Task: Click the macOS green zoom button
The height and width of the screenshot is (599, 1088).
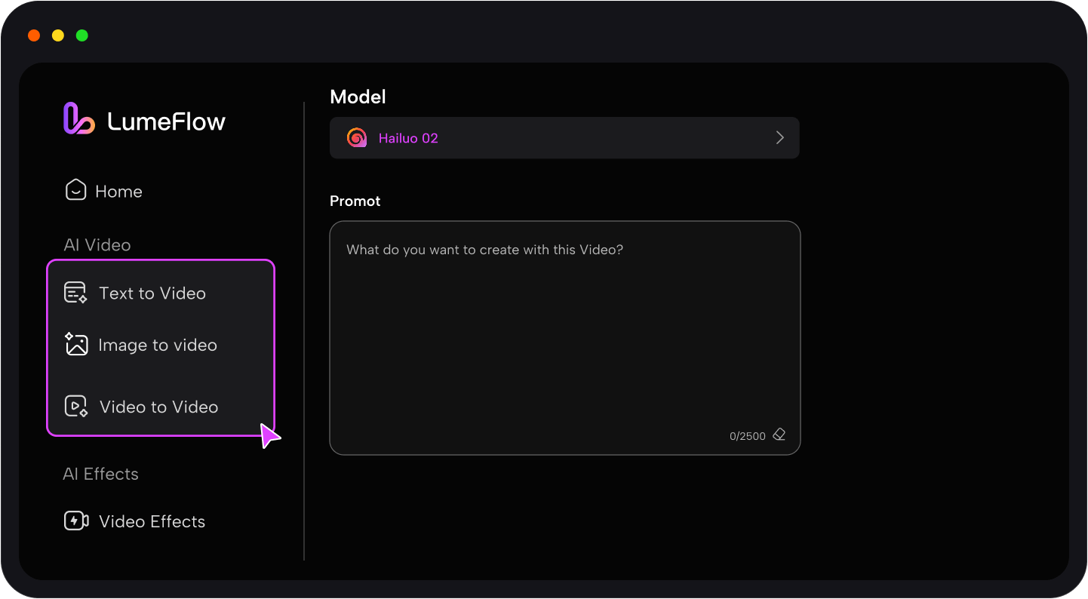Action: click(81, 35)
